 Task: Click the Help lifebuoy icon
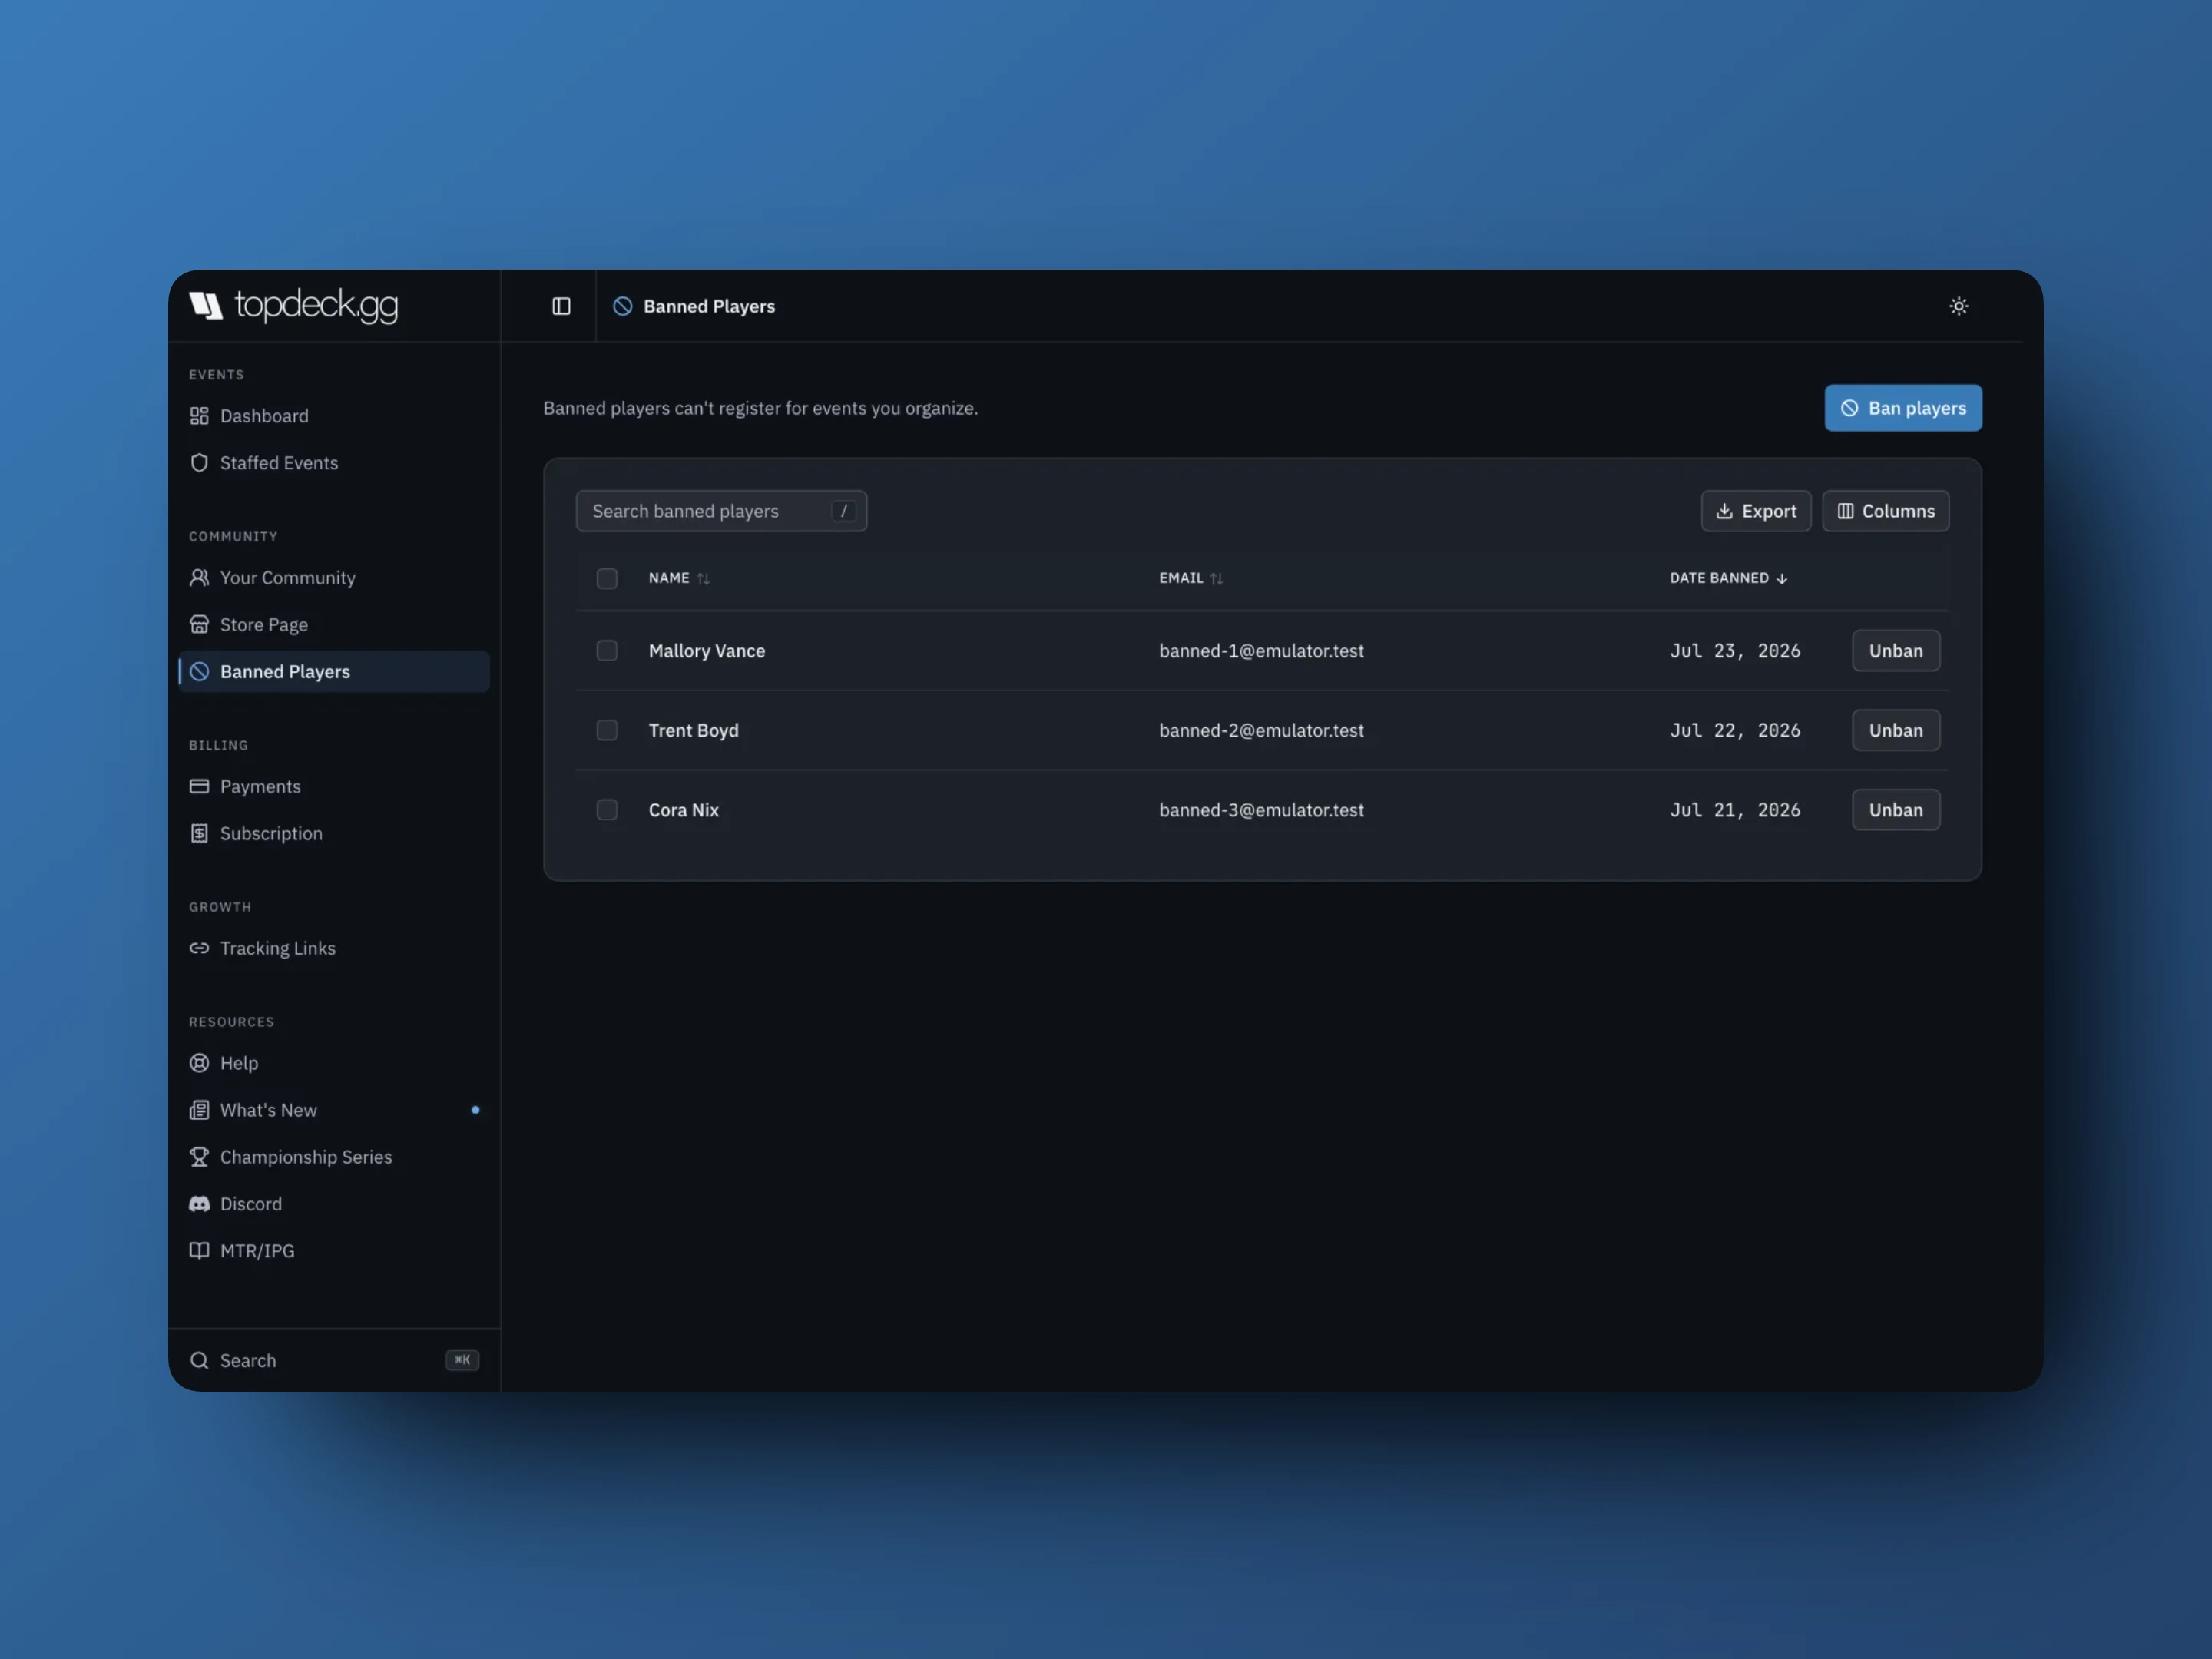[x=199, y=1063]
